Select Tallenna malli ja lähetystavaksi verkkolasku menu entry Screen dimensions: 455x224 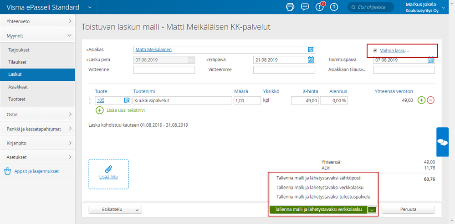click(x=320, y=187)
